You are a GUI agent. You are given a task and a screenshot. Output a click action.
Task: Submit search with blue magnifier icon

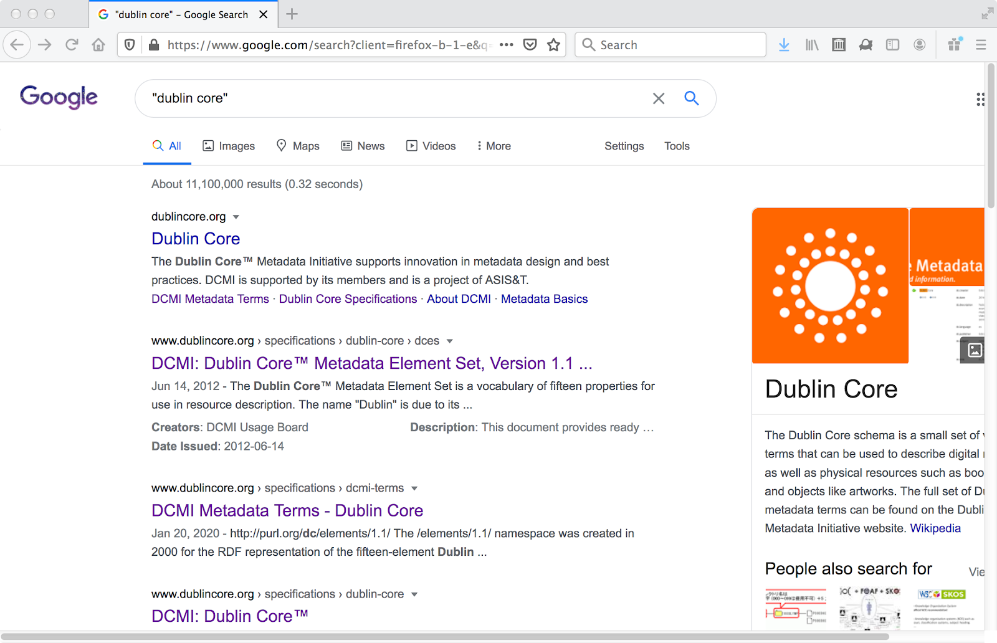coord(691,98)
